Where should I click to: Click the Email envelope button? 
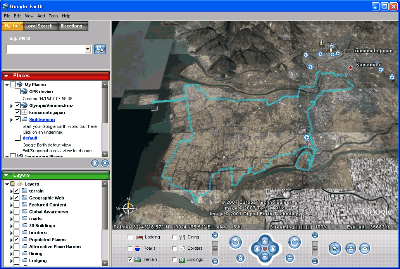coord(365,249)
